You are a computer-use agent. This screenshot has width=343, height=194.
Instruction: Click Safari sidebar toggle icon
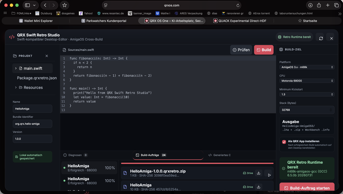27,5
